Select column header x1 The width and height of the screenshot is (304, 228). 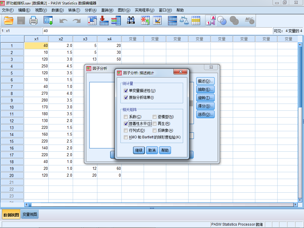coord(37,39)
